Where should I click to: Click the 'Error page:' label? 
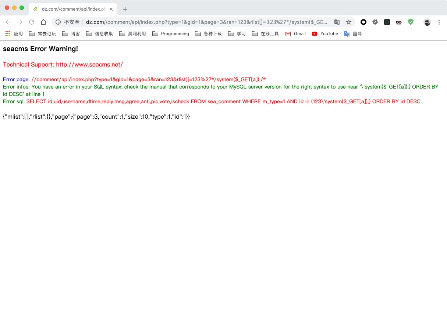[x=17, y=79]
